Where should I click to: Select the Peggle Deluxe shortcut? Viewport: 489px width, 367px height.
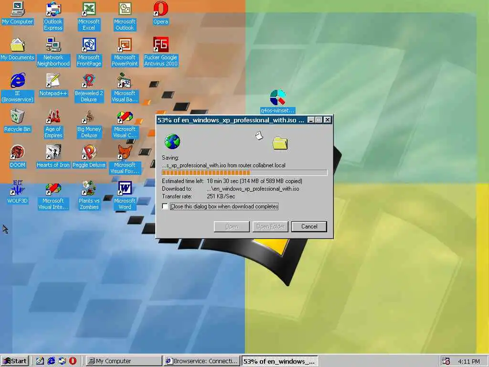pyautogui.click(x=89, y=157)
